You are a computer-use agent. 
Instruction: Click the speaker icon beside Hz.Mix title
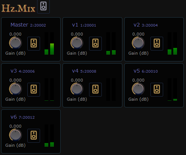click(x=43, y=6)
